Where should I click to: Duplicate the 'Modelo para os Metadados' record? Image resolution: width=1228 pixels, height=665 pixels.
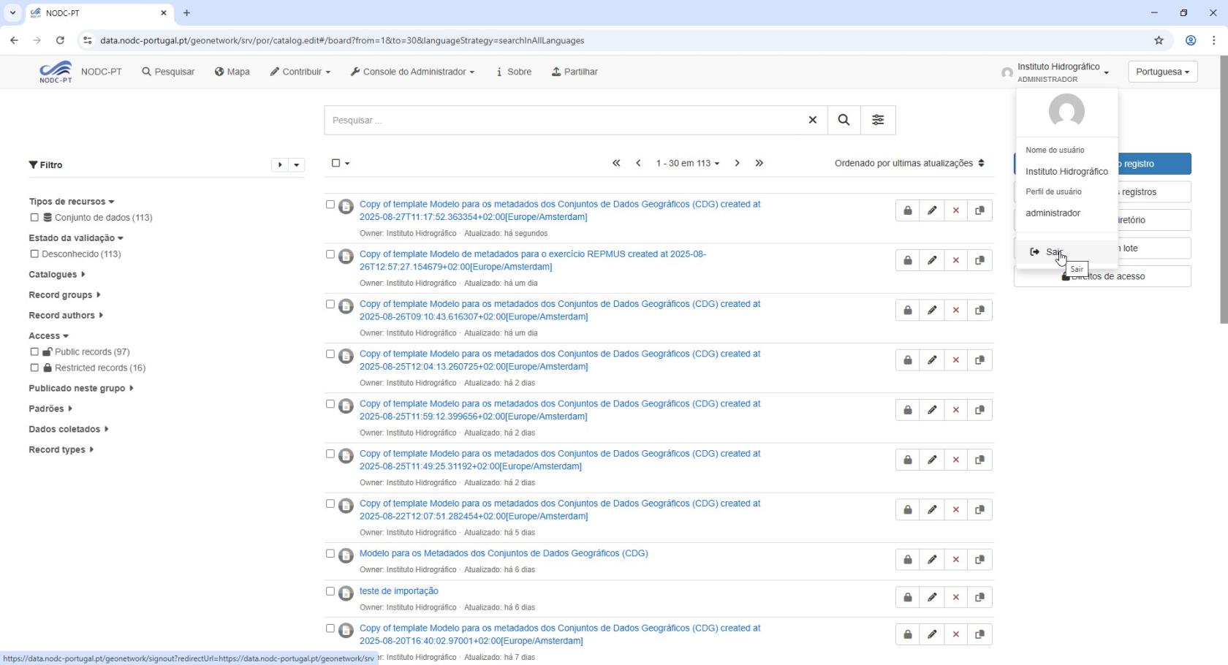979,560
